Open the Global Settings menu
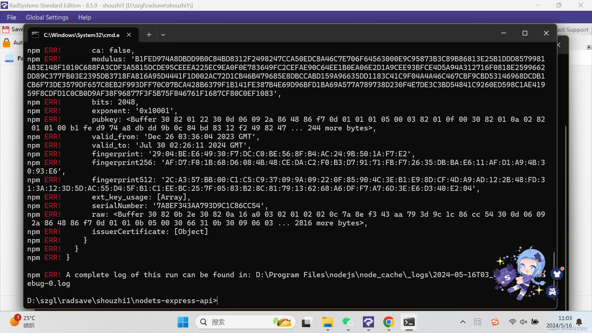The image size is (592, 333). click(47, 18)
